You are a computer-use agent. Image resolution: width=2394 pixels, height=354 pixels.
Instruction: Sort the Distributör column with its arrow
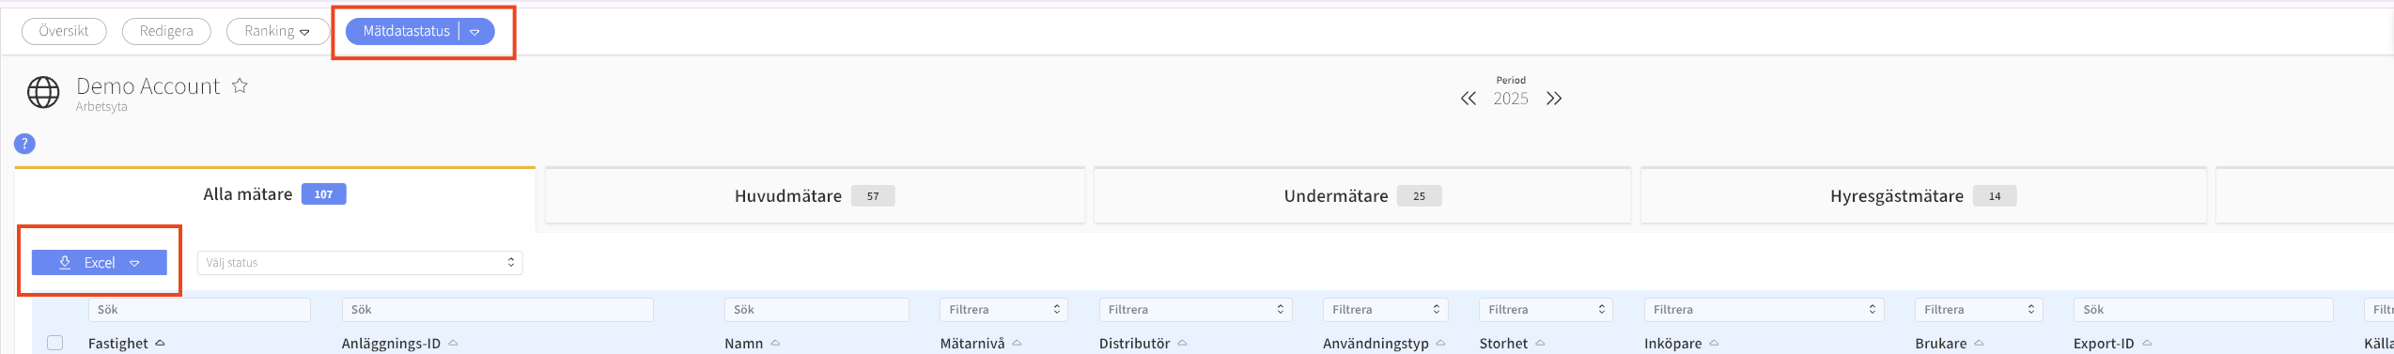tap(1182, 343)
